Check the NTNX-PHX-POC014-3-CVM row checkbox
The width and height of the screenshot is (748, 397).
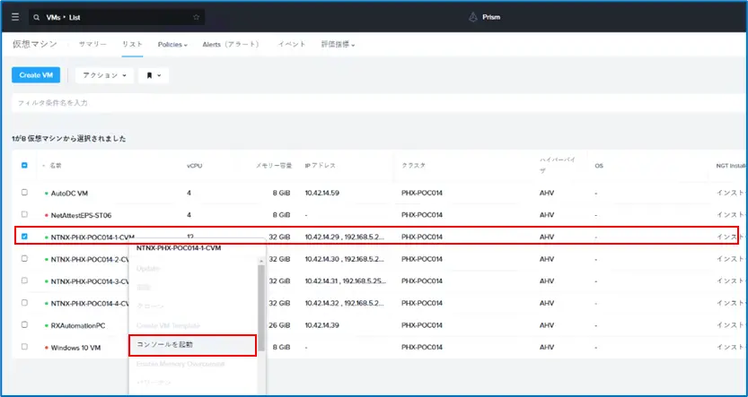coord(24,280)
